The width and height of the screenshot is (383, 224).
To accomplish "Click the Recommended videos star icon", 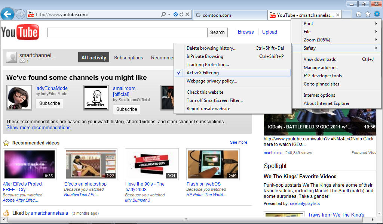I will click(x=6, y=143).
